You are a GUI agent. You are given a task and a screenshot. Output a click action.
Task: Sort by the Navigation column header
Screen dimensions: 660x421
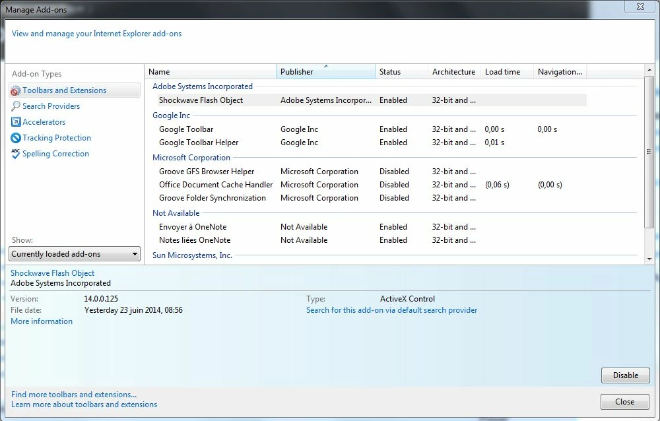pos(560,71)
